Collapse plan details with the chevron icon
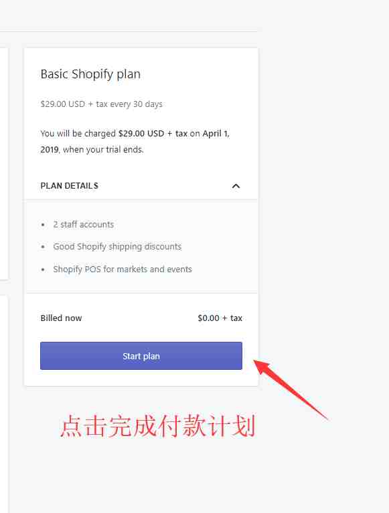Image resolution: width=389 pixels, height=513 pixels. (236, 186)
